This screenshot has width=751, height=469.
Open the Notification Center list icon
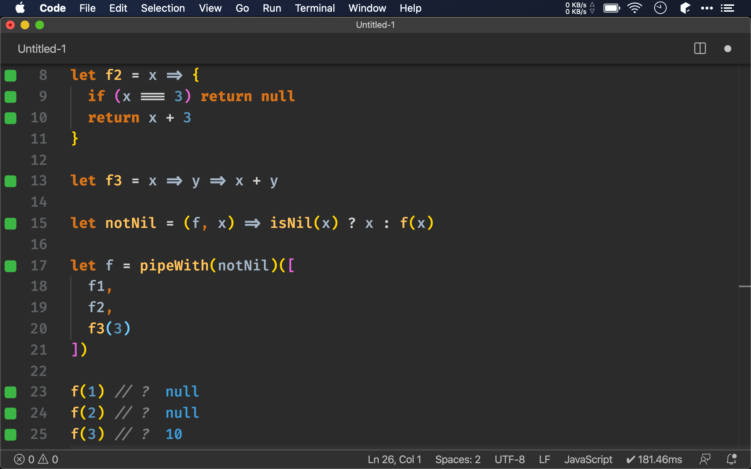pos(728,8)
